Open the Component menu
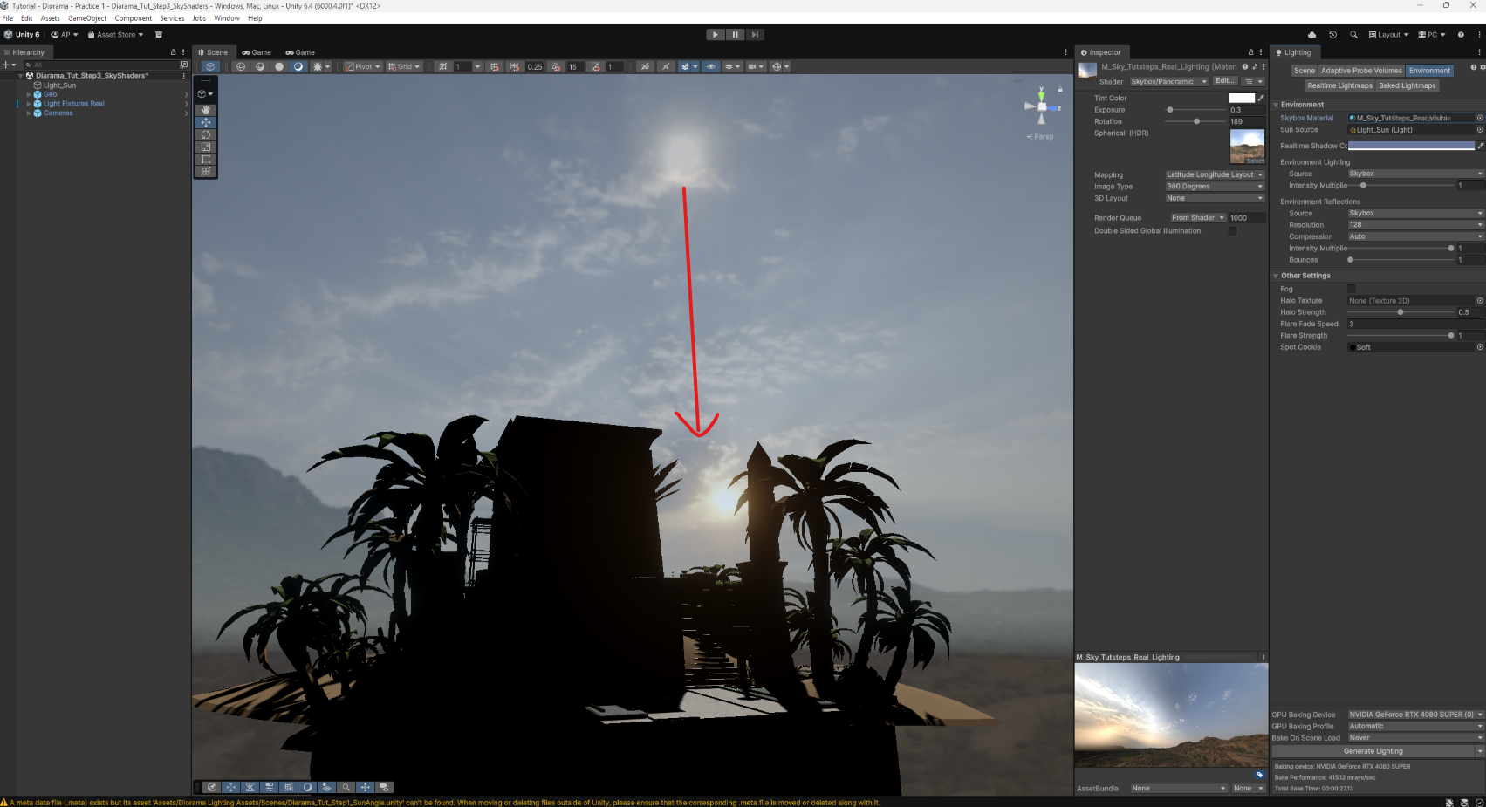 pyautogui.click(x=134, y=18)
